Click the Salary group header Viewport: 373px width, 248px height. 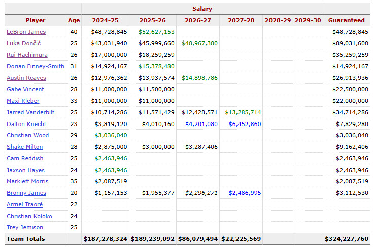click(202, 9)
